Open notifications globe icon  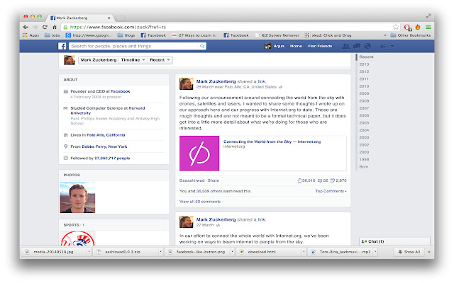coord(367,46)
